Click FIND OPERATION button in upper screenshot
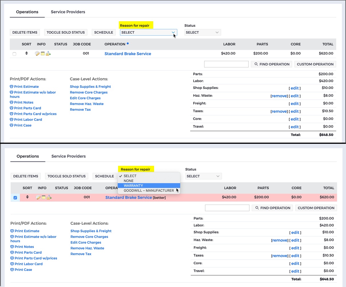 click(272, 64)
